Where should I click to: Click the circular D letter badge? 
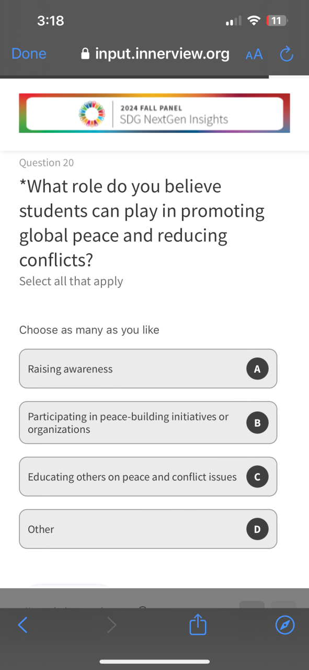(257, 529)
